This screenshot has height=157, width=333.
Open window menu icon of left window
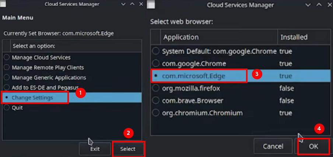click(x=3, y=4)
